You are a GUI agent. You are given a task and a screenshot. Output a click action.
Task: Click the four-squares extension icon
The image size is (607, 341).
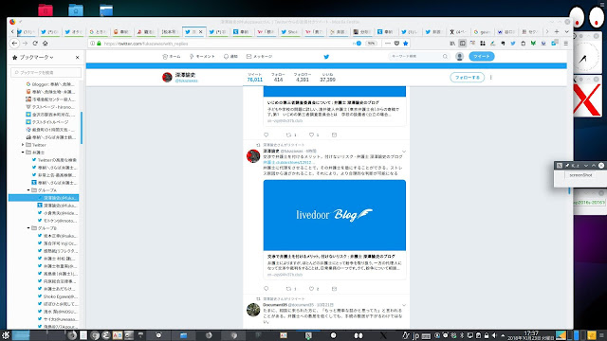483,44
